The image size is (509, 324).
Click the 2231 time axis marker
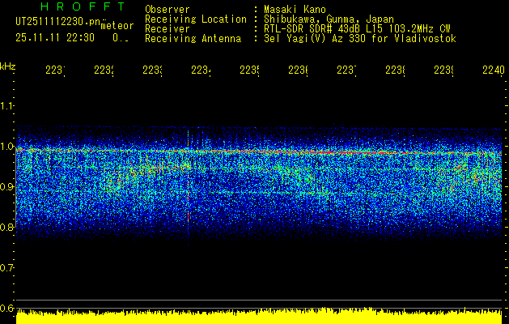(55, 70)
